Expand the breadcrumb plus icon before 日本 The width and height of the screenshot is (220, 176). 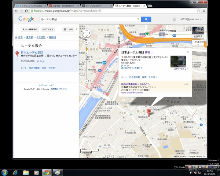coord(16,37)
